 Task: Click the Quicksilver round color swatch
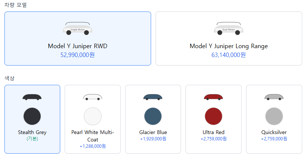click(274, 116)
